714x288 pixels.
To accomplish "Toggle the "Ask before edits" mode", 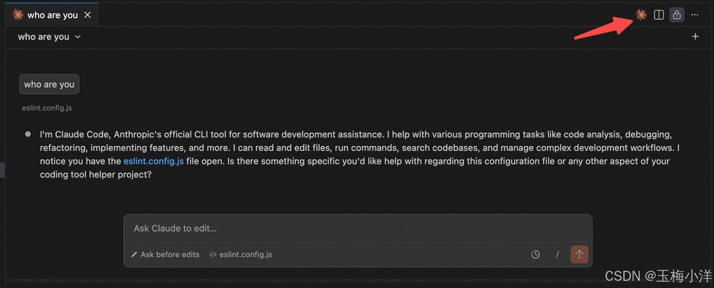I will (x=170, y=254).
